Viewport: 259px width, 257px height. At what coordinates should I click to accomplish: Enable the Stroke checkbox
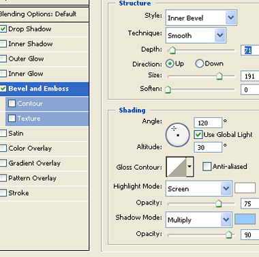(3, 193)
